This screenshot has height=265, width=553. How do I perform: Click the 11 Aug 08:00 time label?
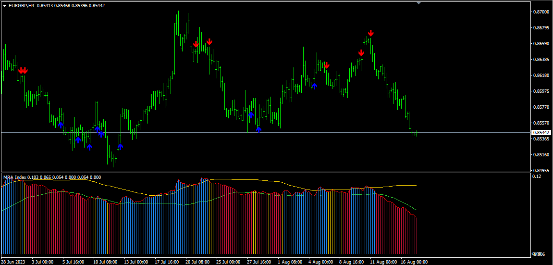click(382, 262)
